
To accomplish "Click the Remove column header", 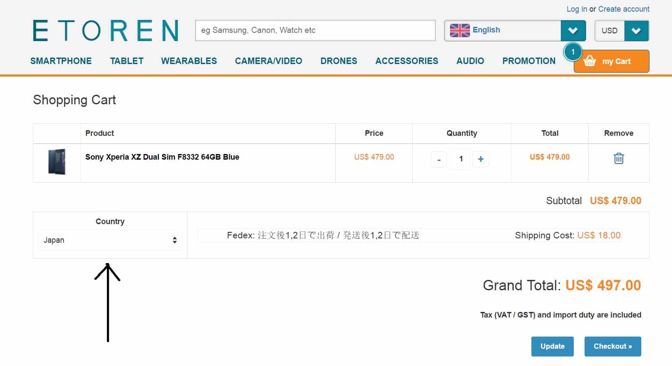I will (619, 133).
